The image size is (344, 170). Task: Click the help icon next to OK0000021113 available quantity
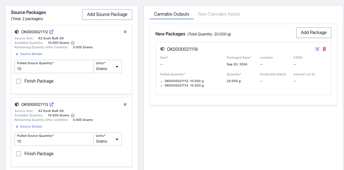(x=73, y=115)
